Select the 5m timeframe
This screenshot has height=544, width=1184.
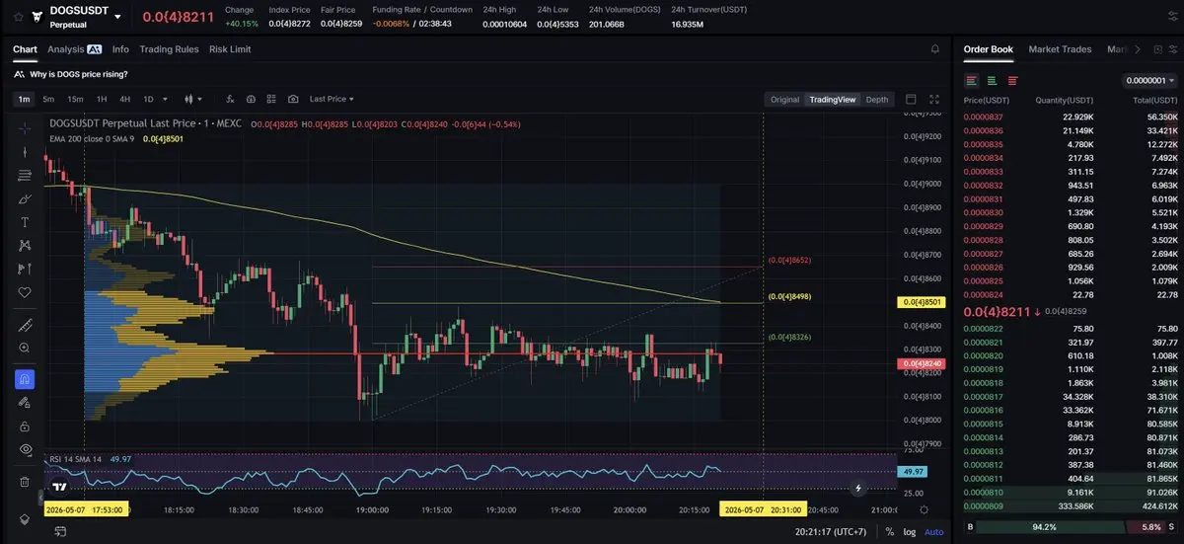pos(48,99)
